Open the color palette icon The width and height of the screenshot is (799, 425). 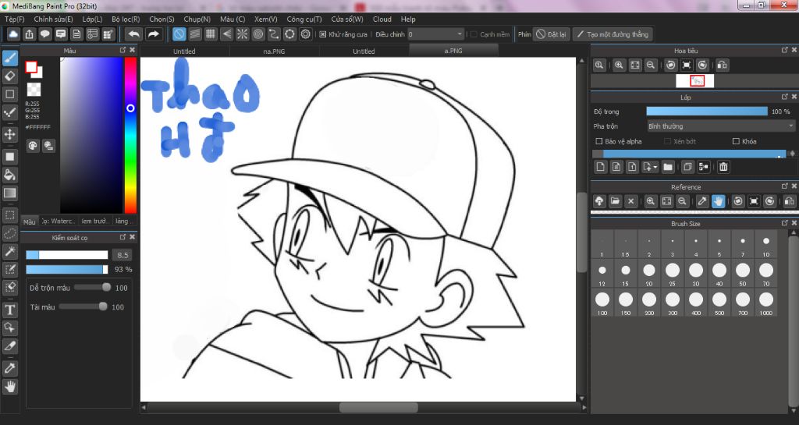[x=33, y=146]
